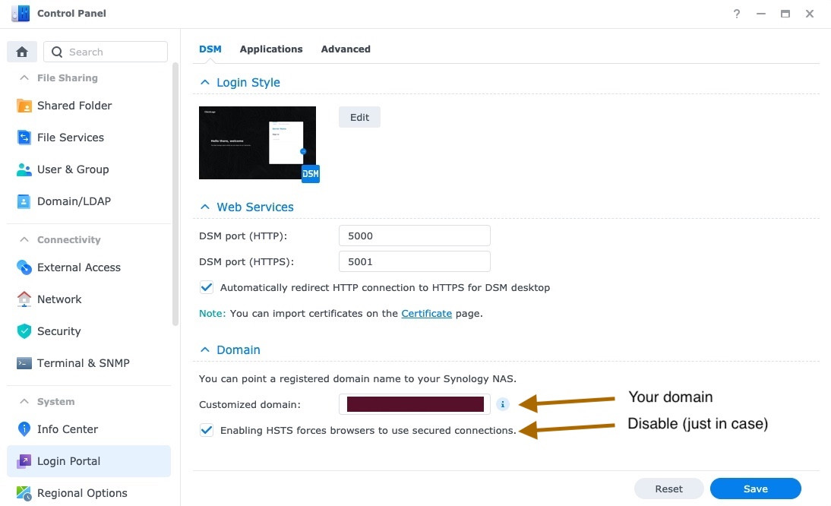Click the home icon above the sidebar

[x=21, y=51]
